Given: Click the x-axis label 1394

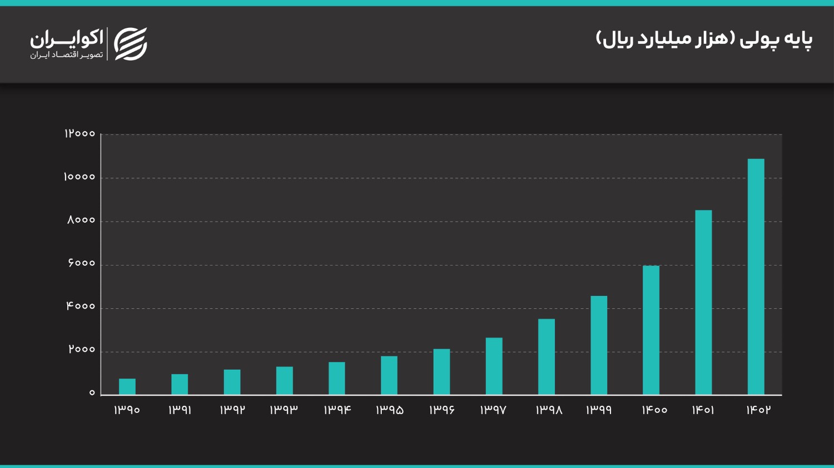Looking at the screenshot, I should (337, 410).
